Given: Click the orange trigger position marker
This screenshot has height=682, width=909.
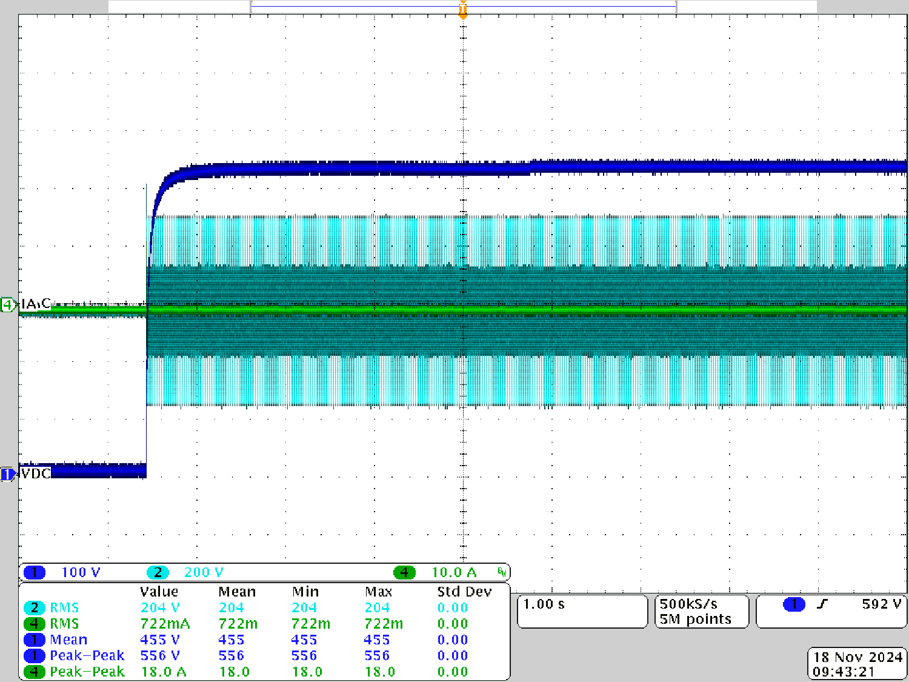Looking at the screenshot, I should coord(463,10).
